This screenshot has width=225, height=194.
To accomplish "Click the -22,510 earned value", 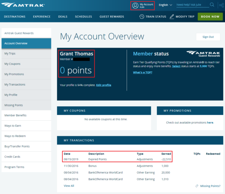I will (166, 159).
